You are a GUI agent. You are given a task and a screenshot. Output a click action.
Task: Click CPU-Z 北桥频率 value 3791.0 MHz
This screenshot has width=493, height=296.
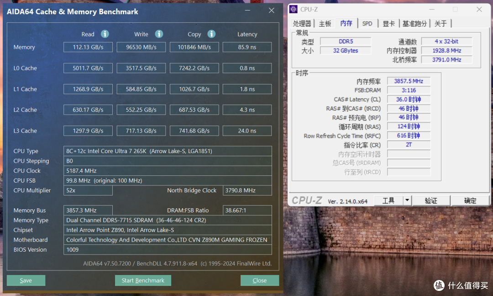coord(446,59)
